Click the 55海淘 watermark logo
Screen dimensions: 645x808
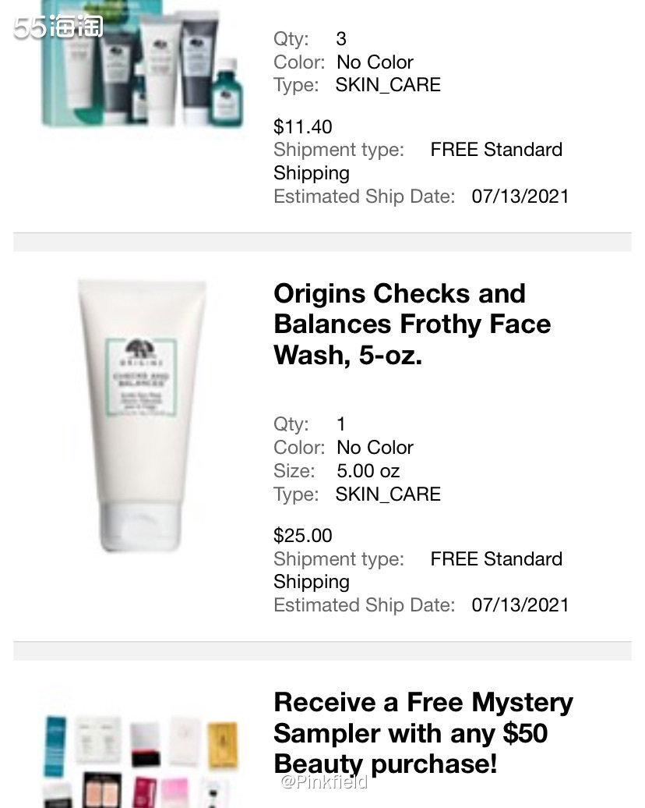(x=58, y=27)
